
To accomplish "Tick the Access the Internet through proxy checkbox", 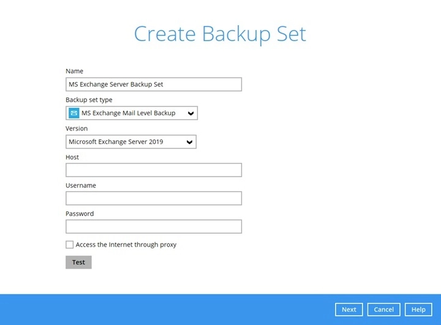I will (69, 245).
